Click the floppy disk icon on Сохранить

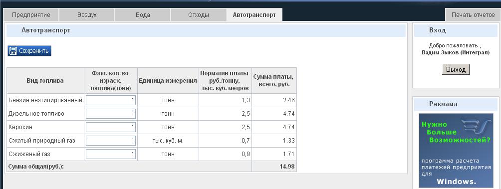pos(13,51)
